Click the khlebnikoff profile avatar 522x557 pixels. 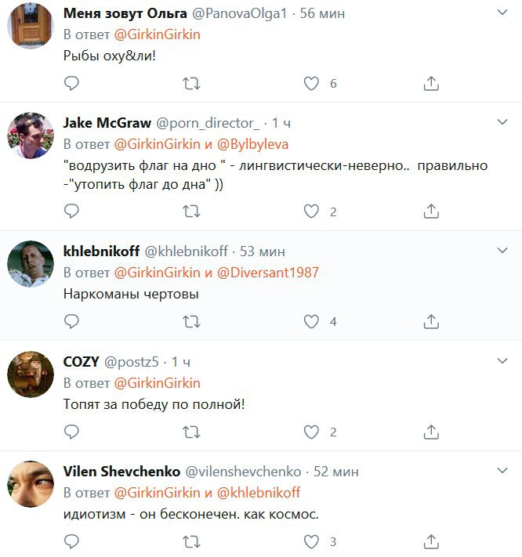[30, 264]
